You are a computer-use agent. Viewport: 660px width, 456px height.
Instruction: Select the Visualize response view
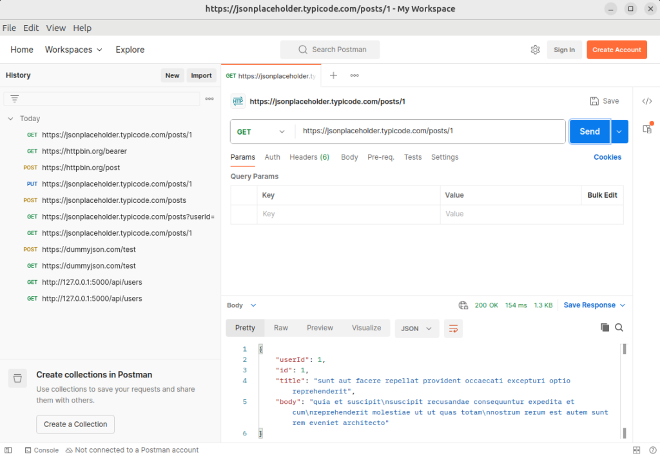pos(366,328)
